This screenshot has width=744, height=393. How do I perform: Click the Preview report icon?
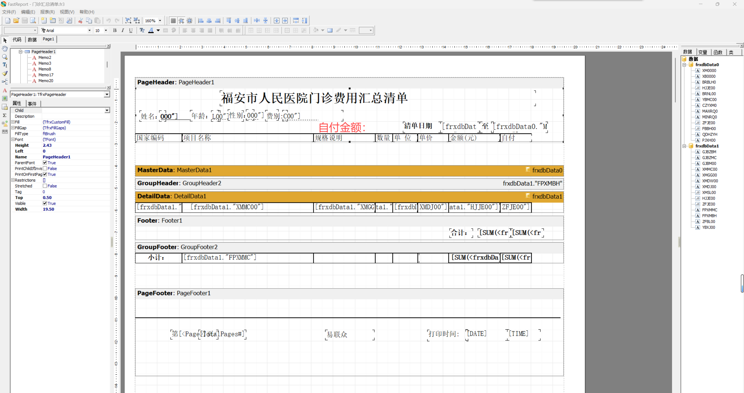[33, 21]
